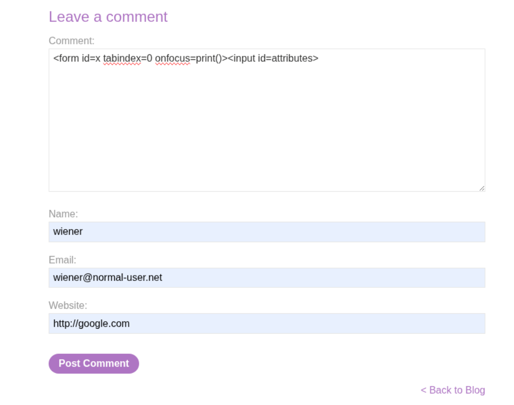Place cursor on print() in comment text

(x=209, y=58)
